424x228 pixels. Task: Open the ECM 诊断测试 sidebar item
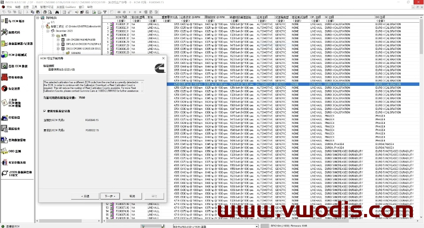tap(14, 55)
